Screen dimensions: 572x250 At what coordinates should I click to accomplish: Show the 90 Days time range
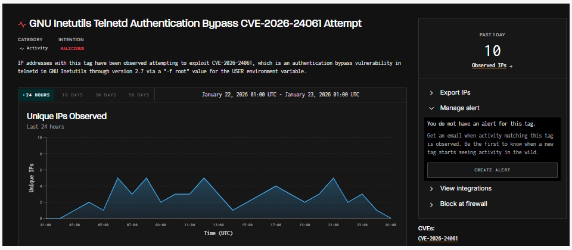139,95
